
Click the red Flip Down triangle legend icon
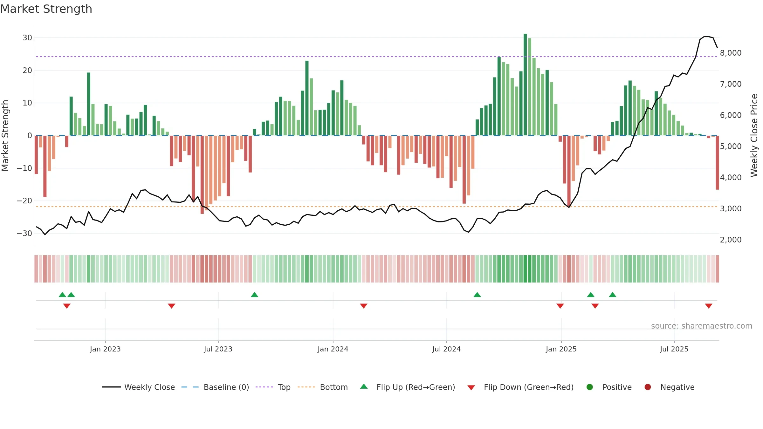point(471,388)
